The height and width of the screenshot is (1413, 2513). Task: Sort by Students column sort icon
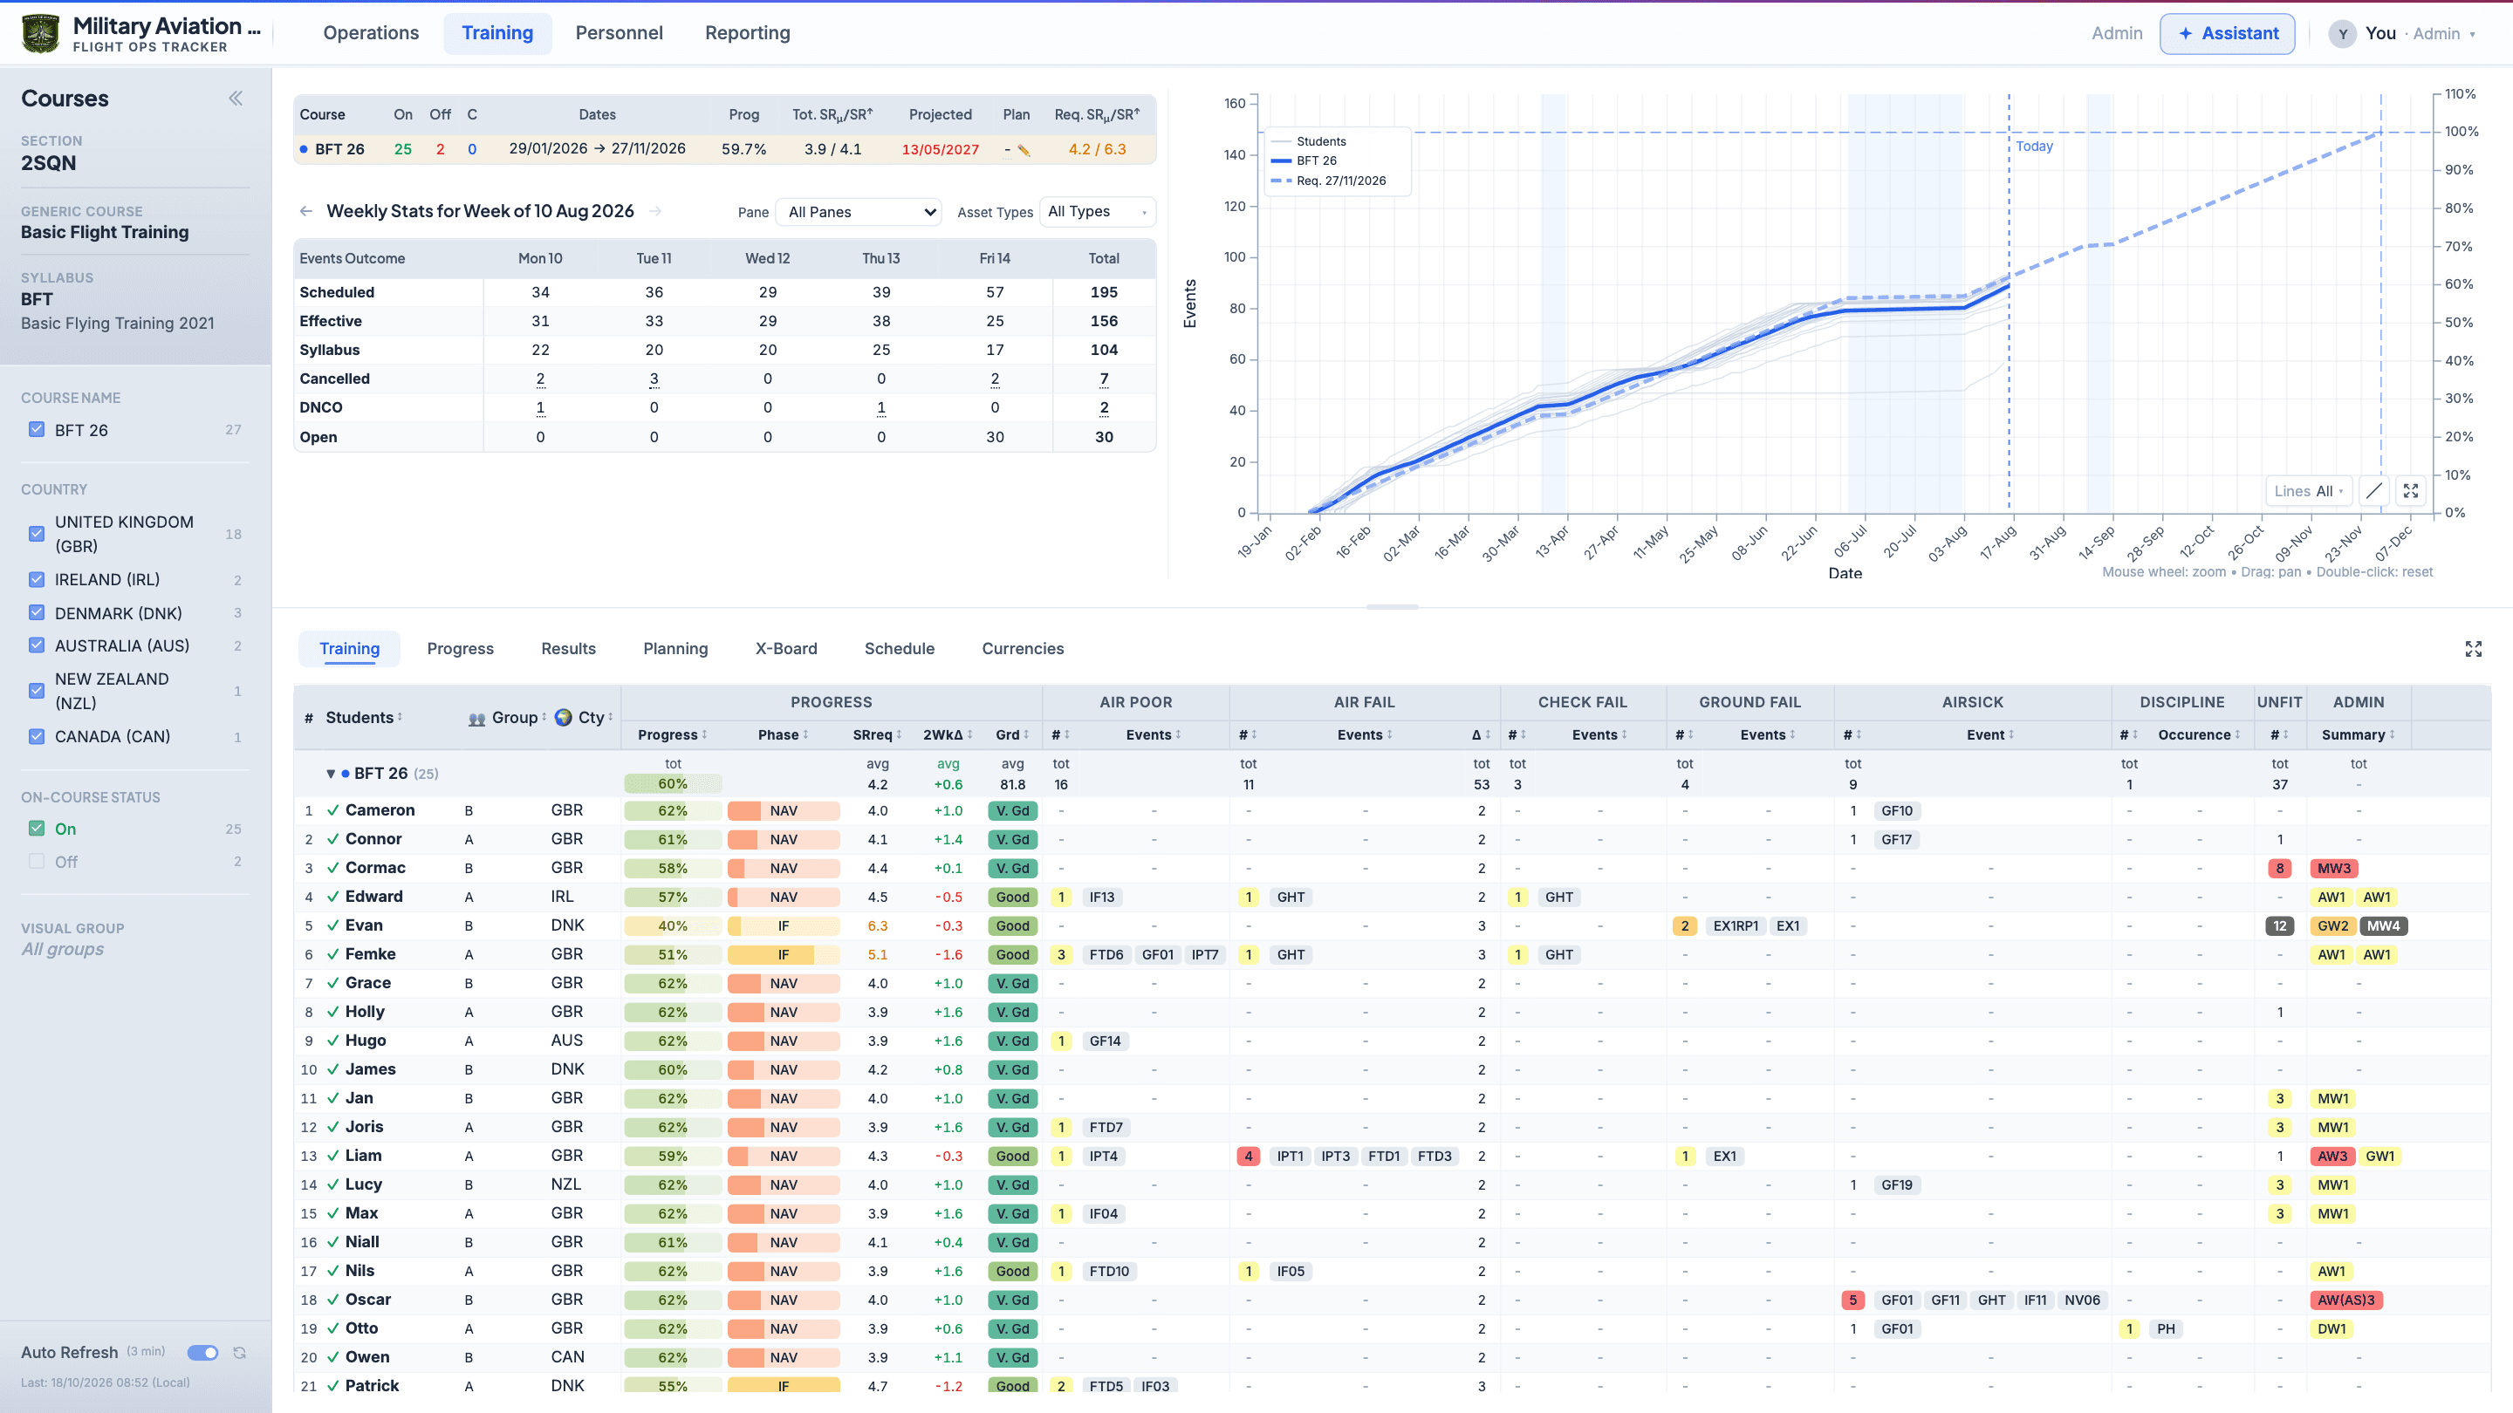[x=400, y=718]
